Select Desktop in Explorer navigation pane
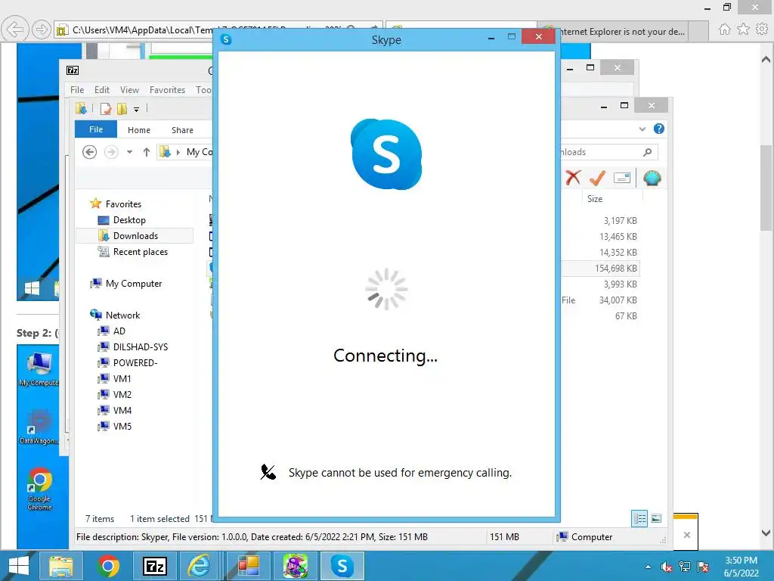The width and height of the screenshot is (774, 581). click(x=129, y=220)
